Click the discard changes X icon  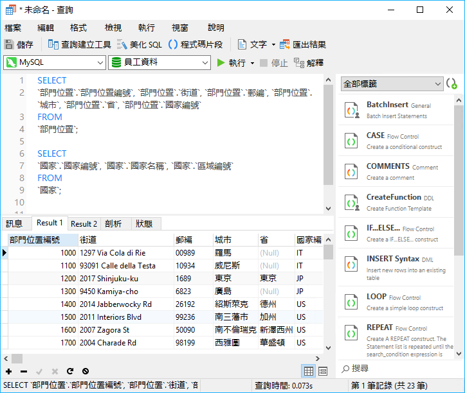[55, 371]
